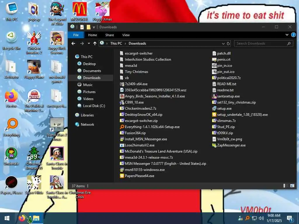Open the This PC desktop icon

tap(11, 12)
